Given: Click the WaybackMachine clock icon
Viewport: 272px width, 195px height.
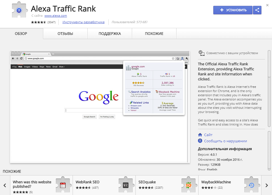Looking at the screenshot, I should click(251, 185).
